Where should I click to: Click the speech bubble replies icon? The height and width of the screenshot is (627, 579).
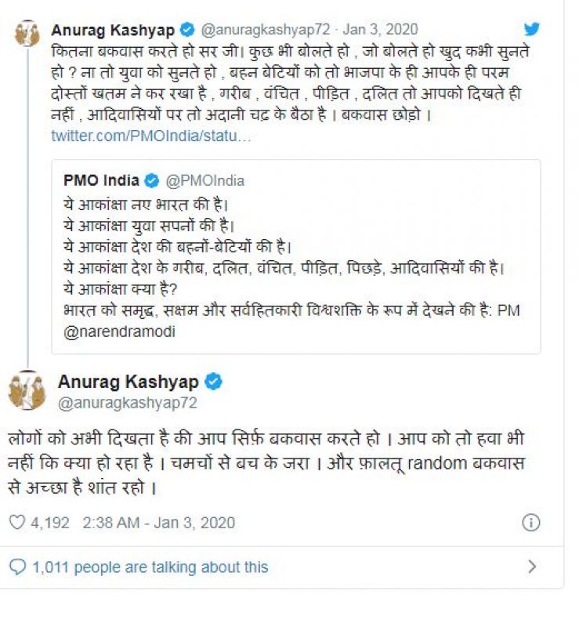pyautogui.click(x=18, y=567)
